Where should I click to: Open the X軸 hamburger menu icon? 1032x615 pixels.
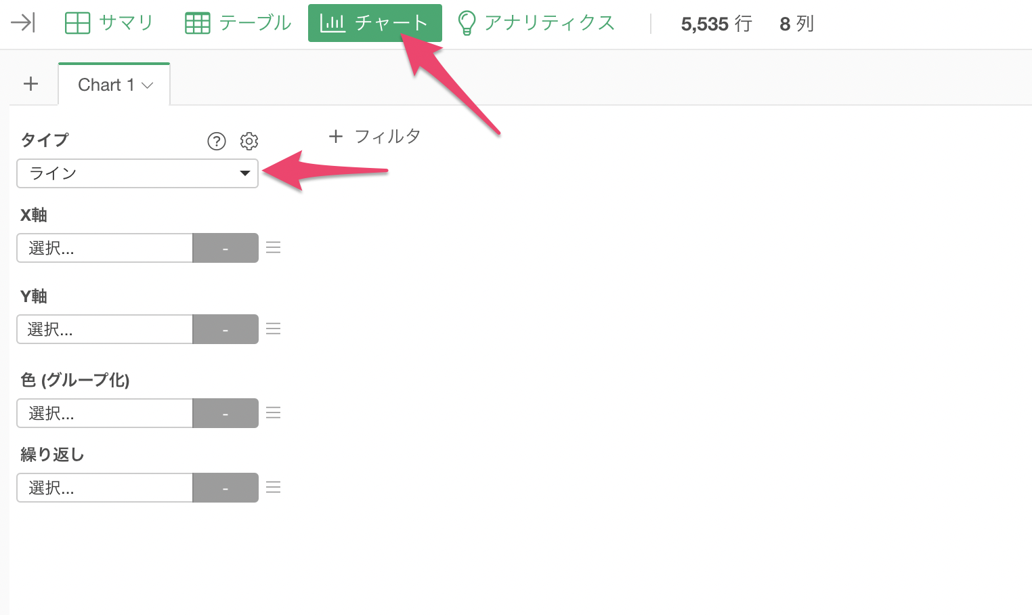tap(274, 248)
